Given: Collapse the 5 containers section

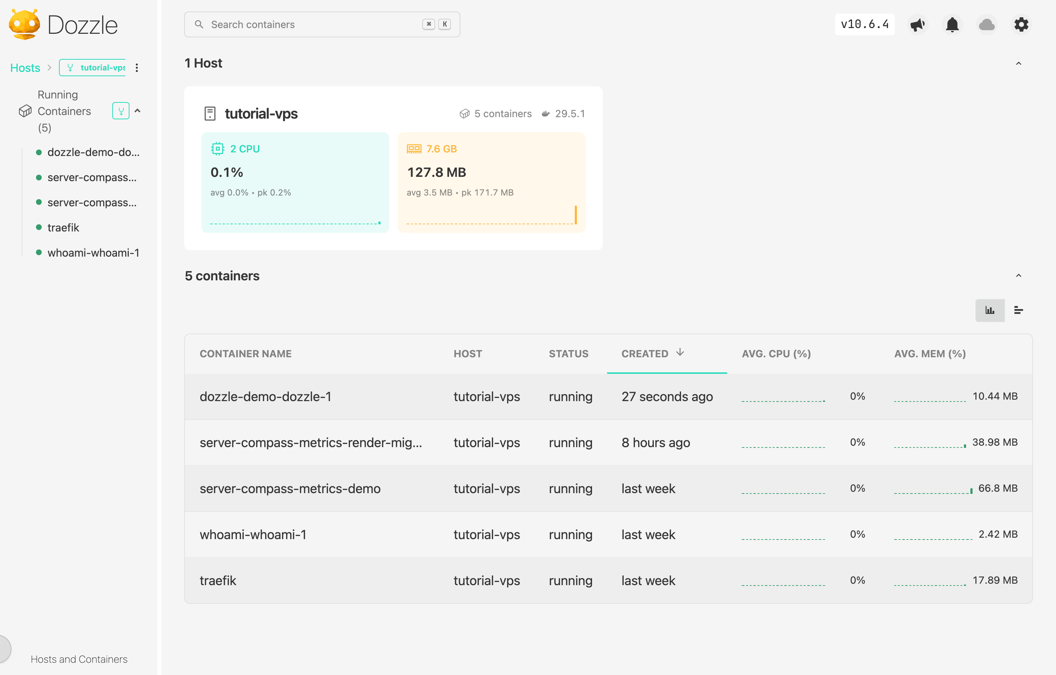Looking at the screenshot, I should pyautogui.click(x=1019, y=276).
